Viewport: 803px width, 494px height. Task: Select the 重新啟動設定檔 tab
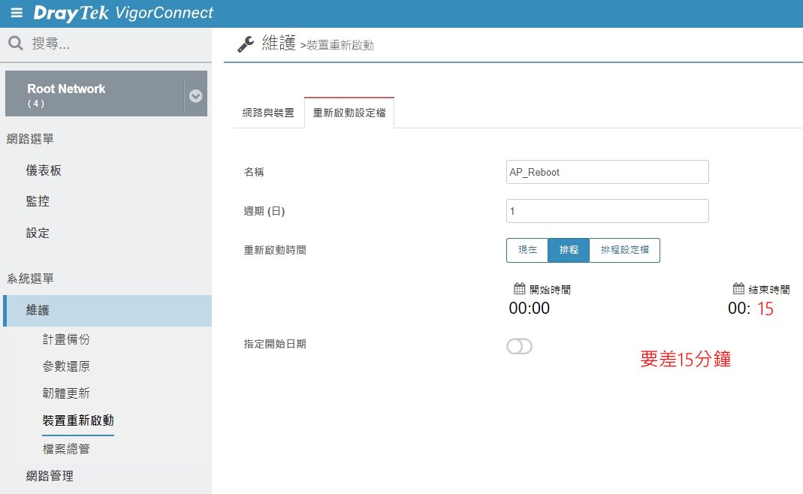[x=349, y=113]
